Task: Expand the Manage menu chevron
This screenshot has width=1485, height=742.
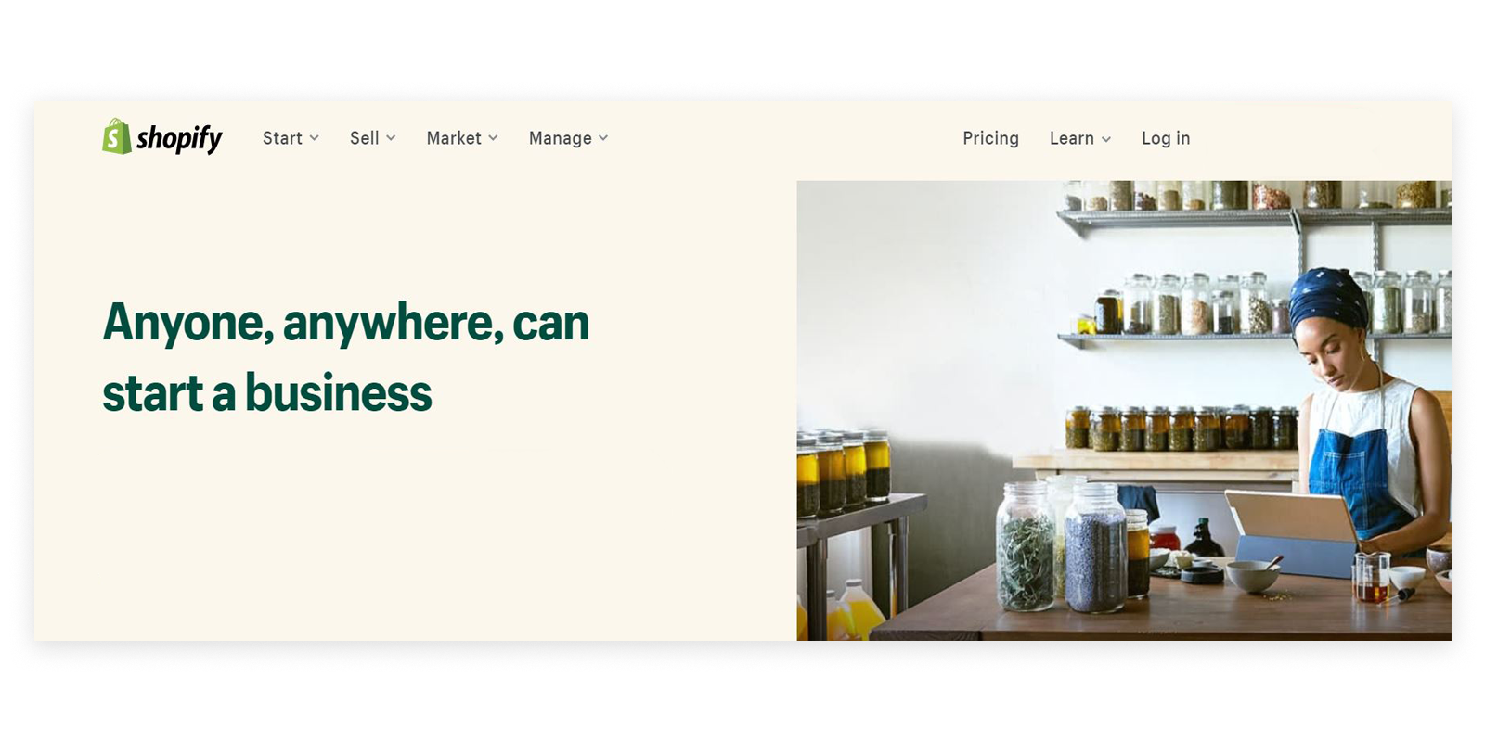Action: 603,138
